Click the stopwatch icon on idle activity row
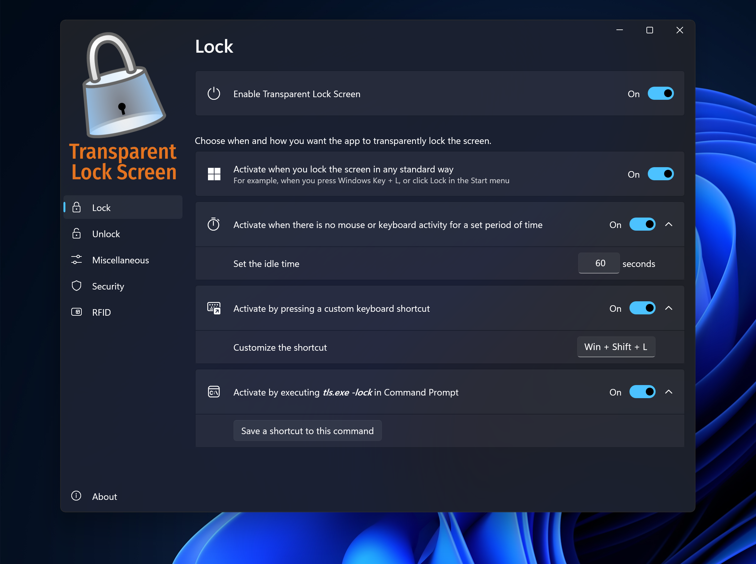Screen dimensions: 756x564 pyautogui.click(x=214, y=224)
